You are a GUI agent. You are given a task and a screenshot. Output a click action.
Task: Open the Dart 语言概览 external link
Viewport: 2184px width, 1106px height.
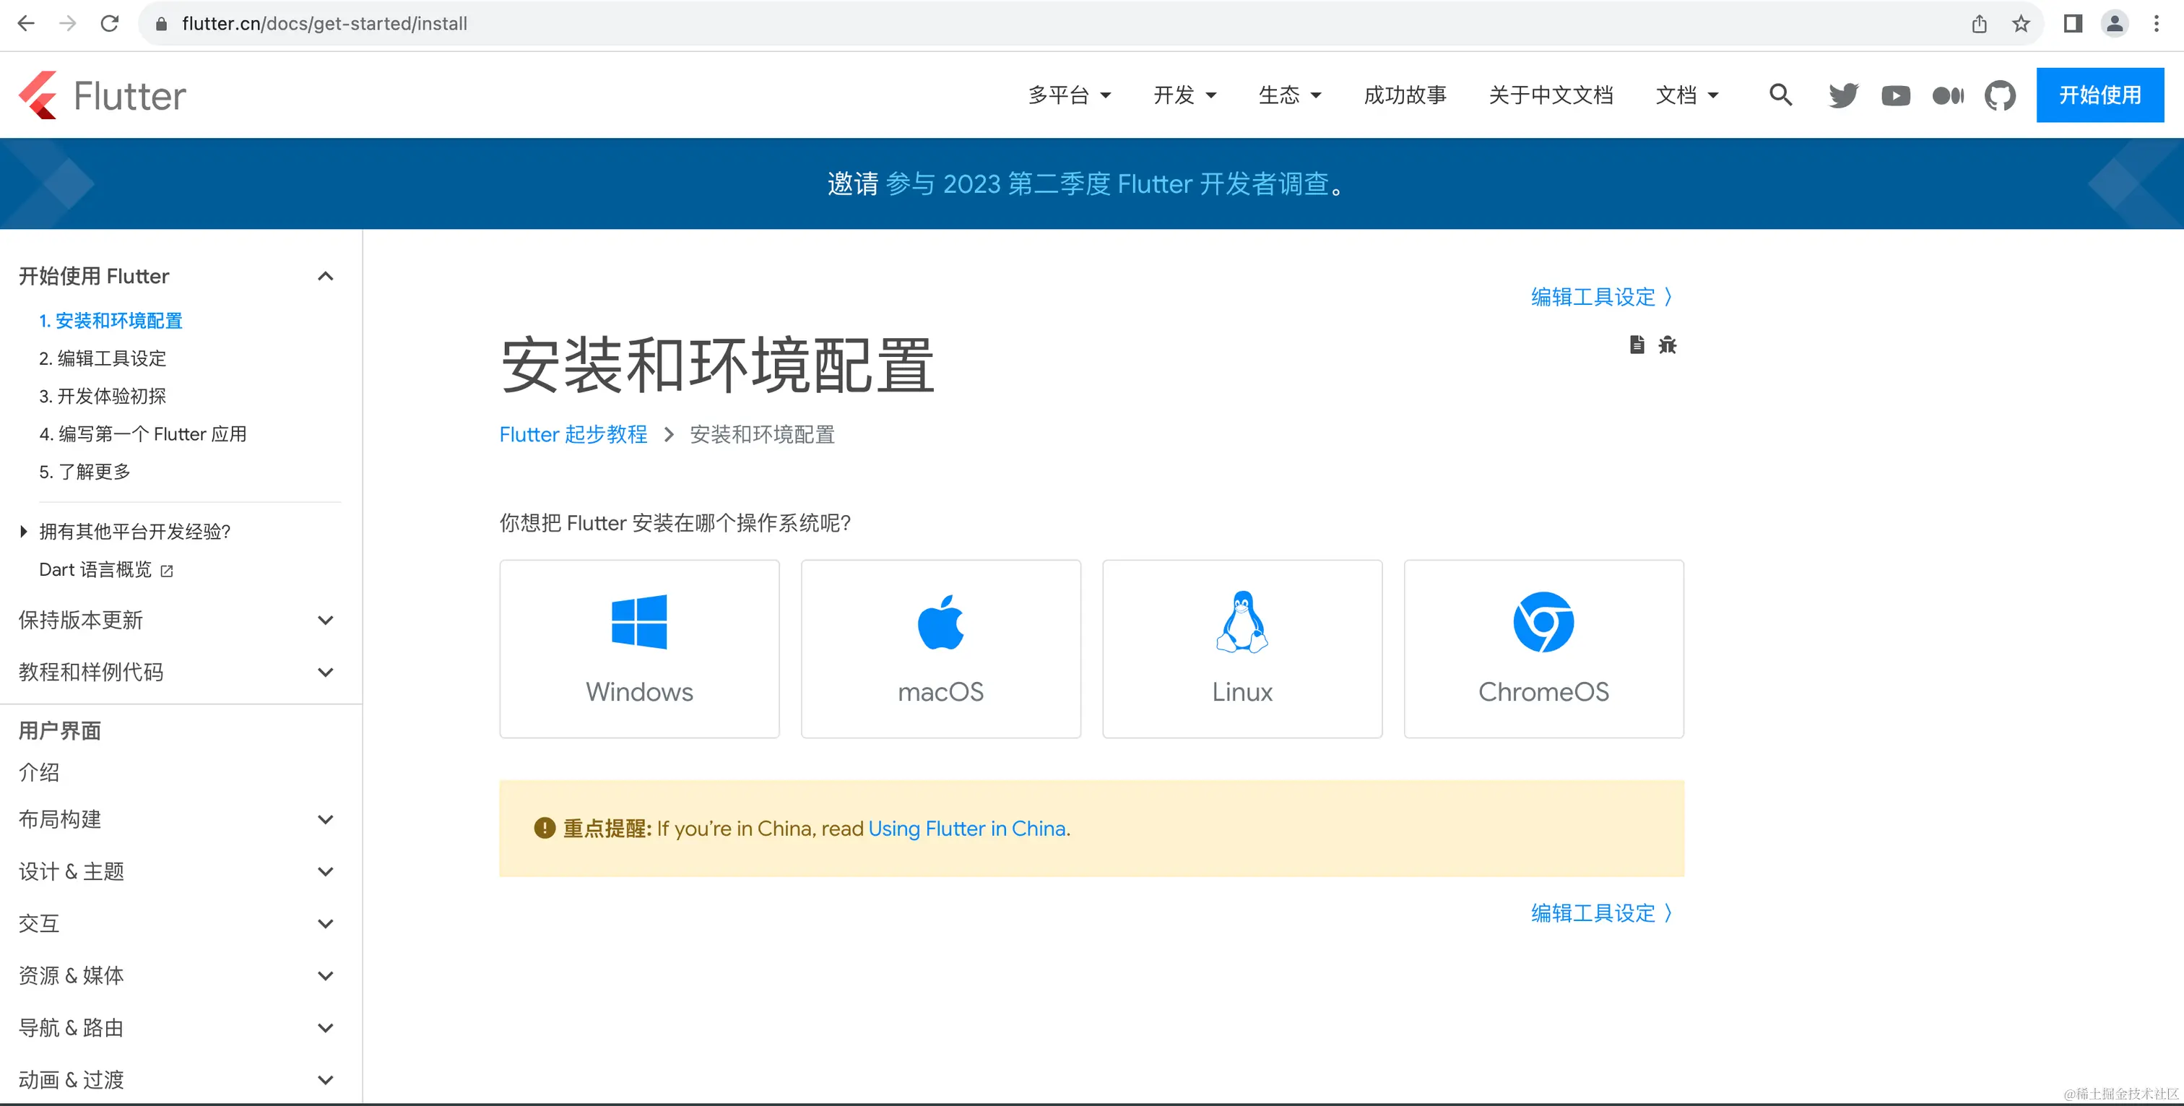pyautogui.click(x=106, y=570)
